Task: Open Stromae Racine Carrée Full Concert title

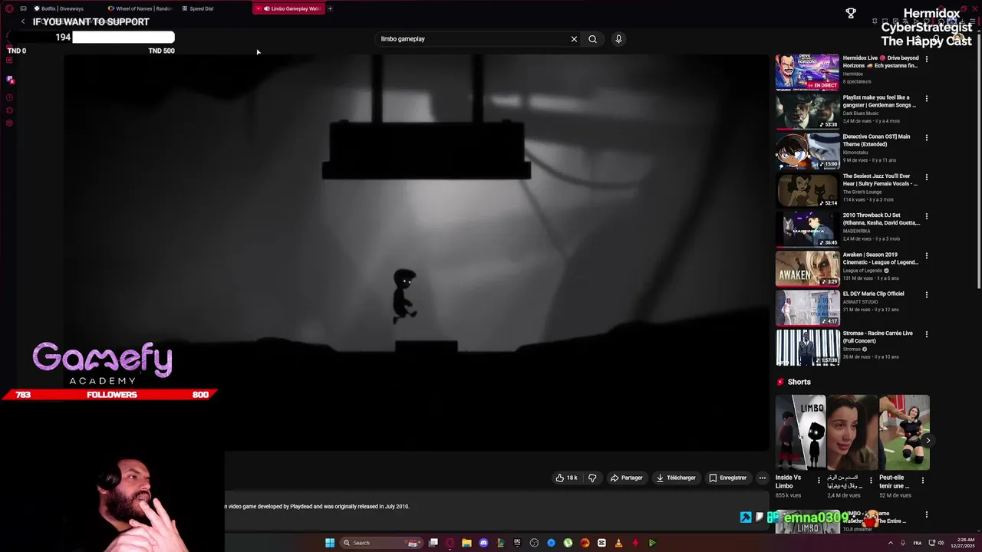Action: click(x=878, y=337)
